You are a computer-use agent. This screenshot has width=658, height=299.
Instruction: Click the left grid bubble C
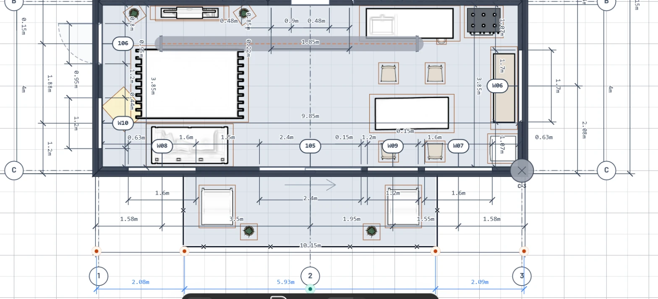pyautogui.click(x=14, y=170)
